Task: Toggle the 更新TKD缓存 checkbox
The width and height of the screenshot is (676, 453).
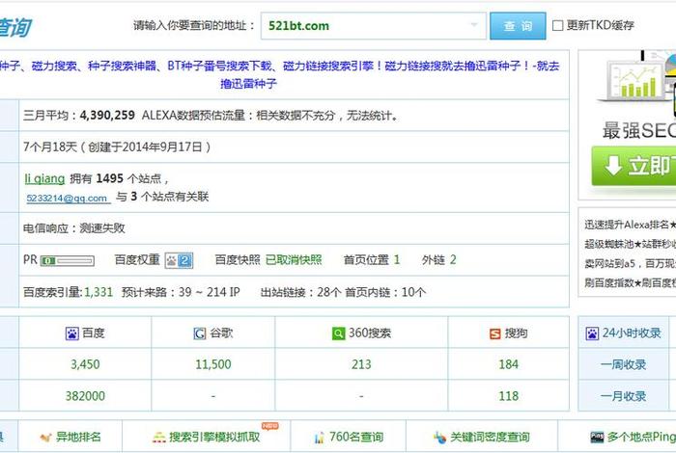Action: click(x=557, y=25)
